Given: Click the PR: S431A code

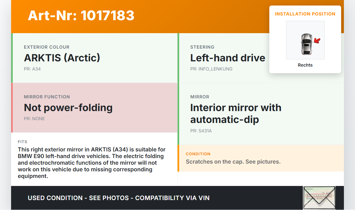Looking at the screenshot, I should pyautogui.click(x=201, y=131).
